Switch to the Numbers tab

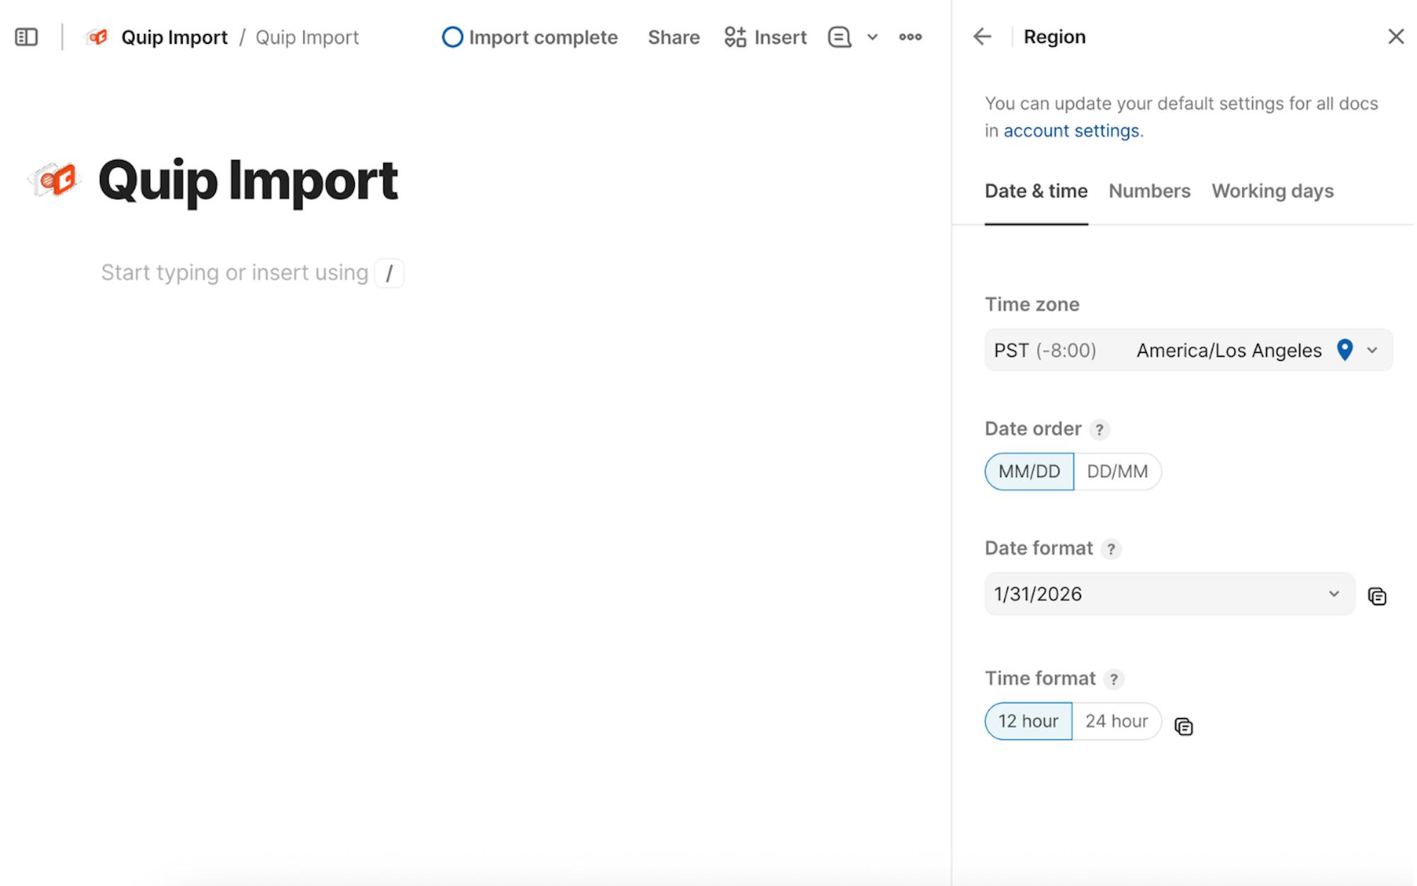tap(1148, 191)
